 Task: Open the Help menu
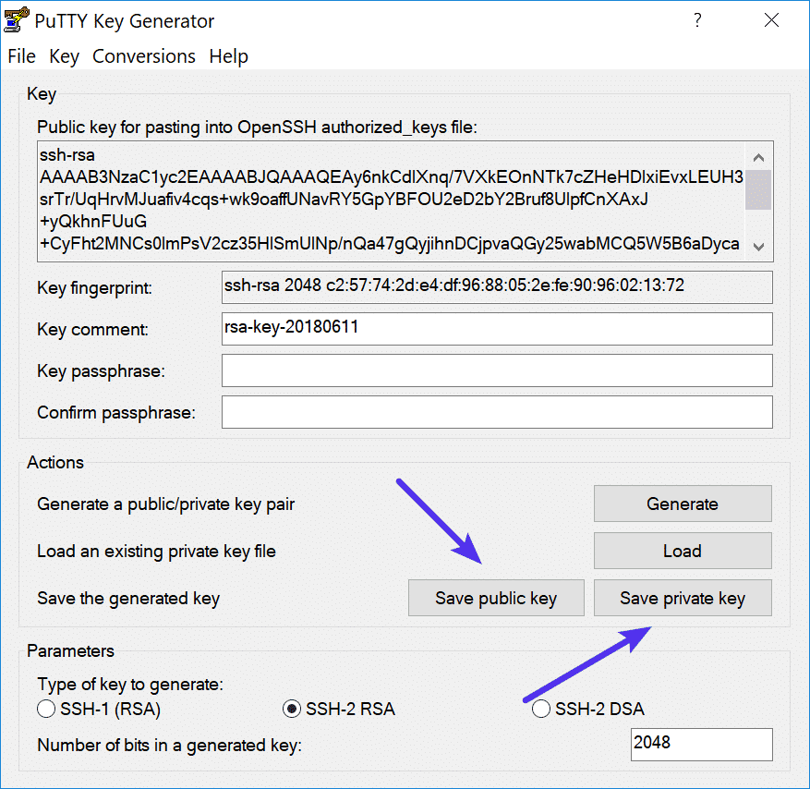click(x=228, y=56)
